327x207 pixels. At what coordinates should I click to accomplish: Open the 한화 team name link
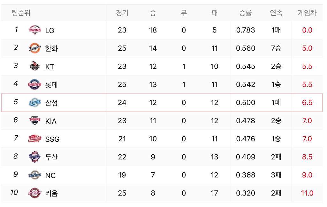(51, 48)
